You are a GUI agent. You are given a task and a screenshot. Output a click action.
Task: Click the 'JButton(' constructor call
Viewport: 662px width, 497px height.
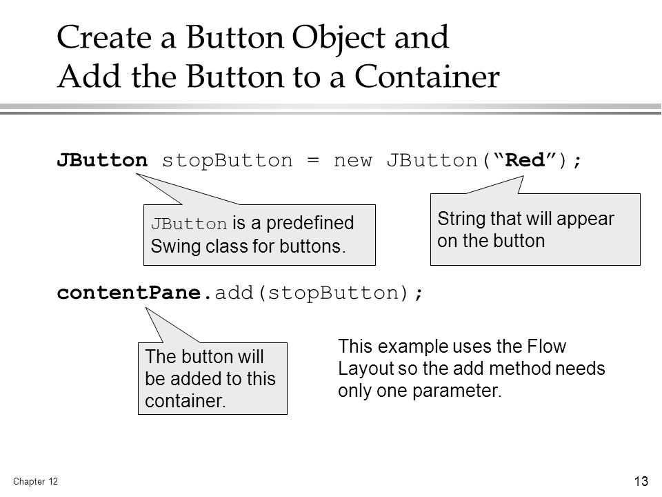[x=438, y=161]
